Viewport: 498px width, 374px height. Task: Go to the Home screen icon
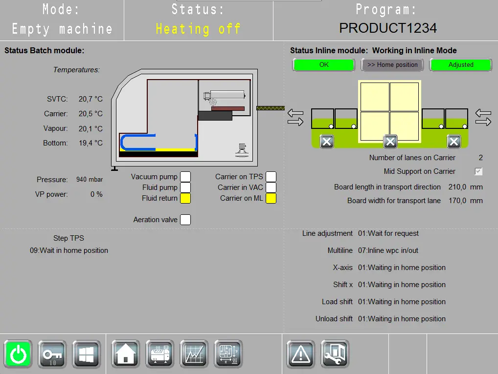126,353
